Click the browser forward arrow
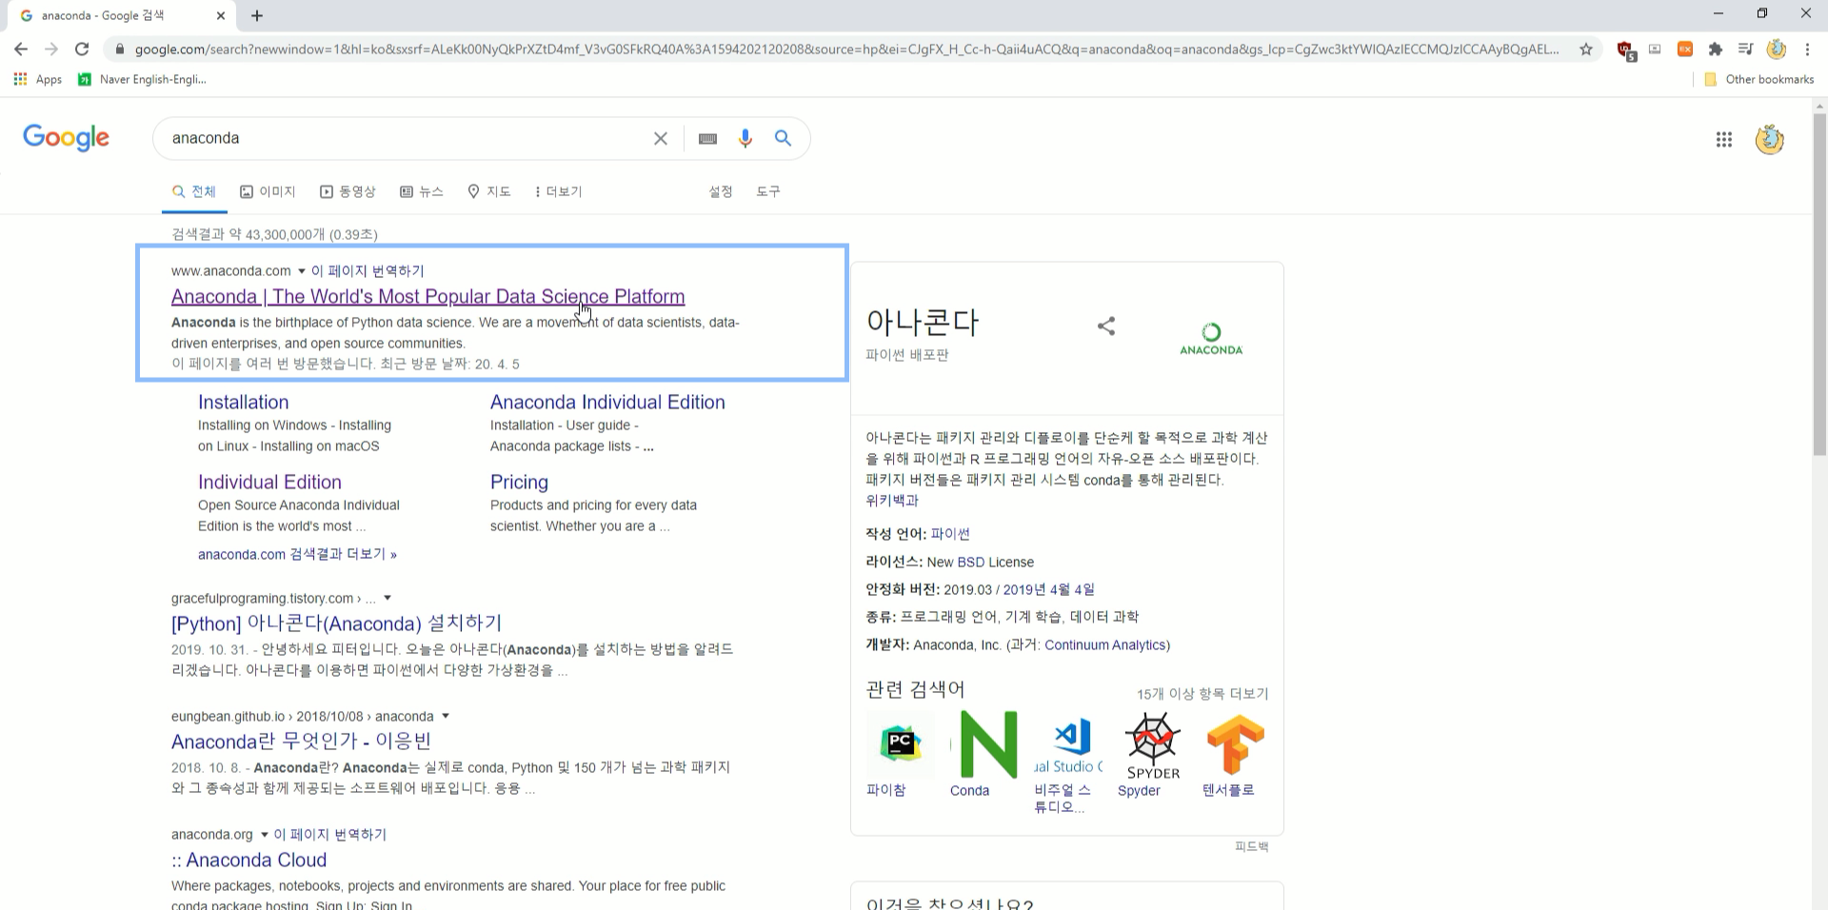 (x=51, y=49)
